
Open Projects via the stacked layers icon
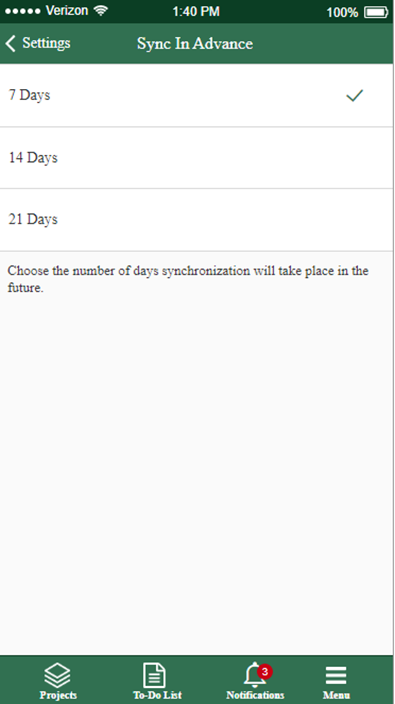pos(57,675)
